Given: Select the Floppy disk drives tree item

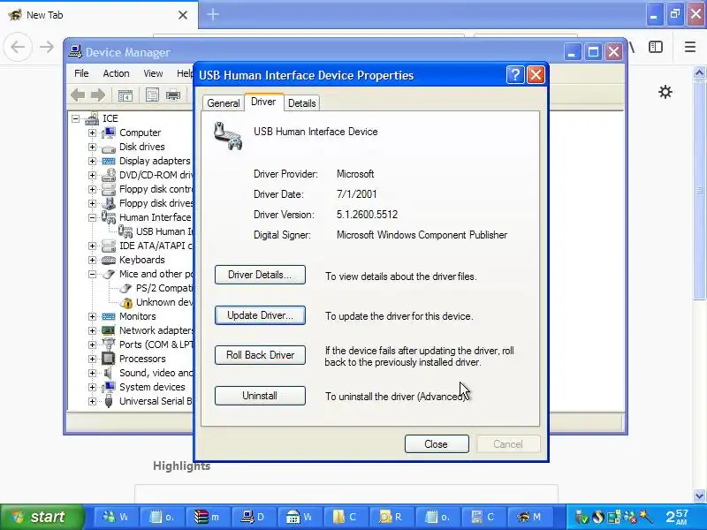Looking at the screenshot, I should click(x=156, y=203).
